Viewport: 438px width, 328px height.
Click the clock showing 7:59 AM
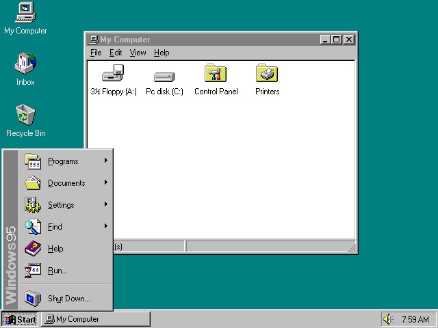pyautogui.click(x=415, y=319)
